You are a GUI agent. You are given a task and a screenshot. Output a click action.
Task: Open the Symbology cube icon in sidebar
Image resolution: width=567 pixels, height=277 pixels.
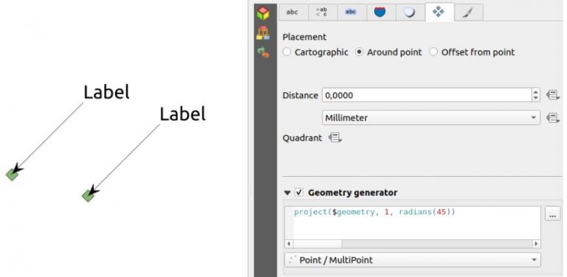click(x=263, y=13)
